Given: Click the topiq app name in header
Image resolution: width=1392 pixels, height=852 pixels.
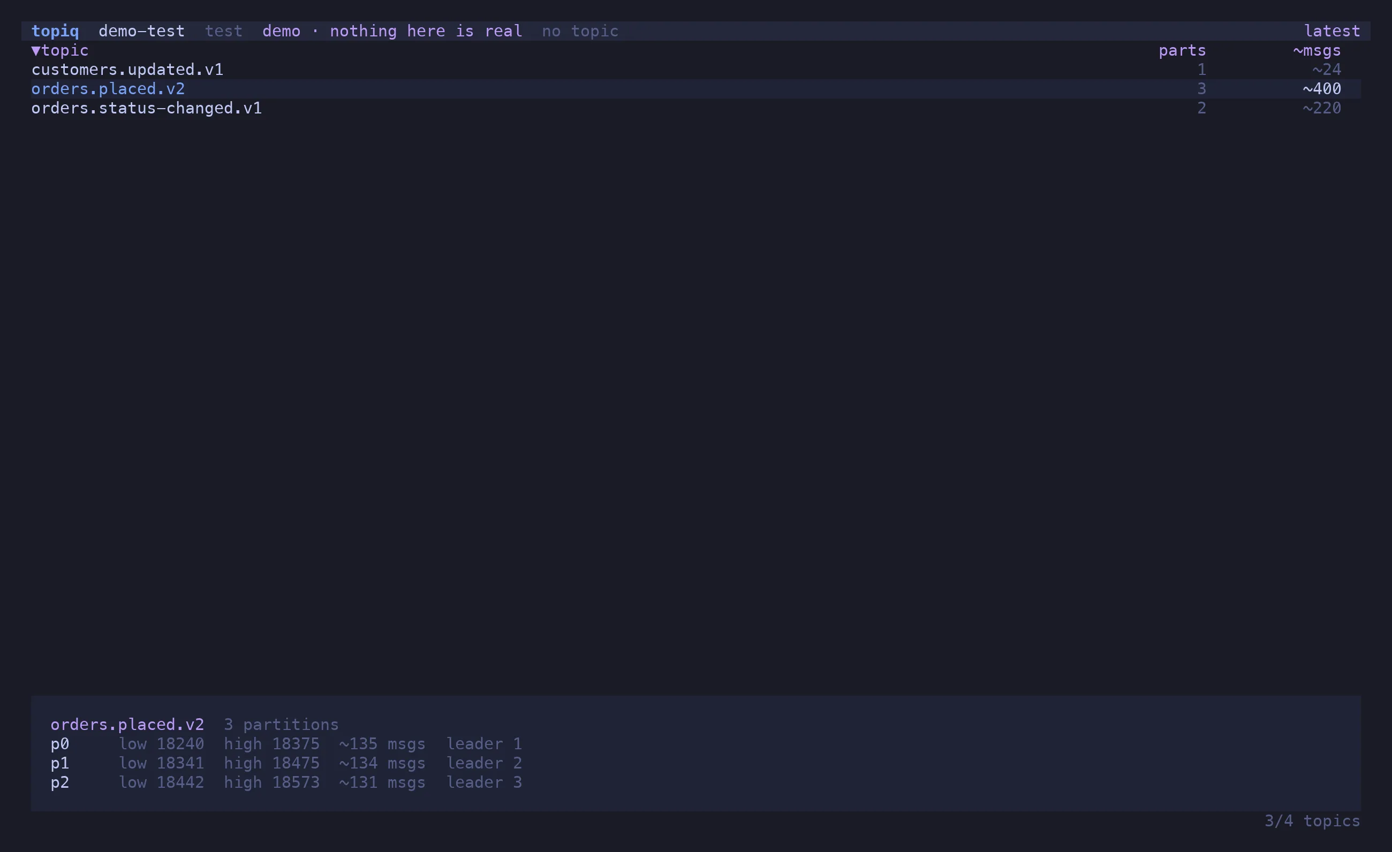Looking at the screenshot, I should click(x=55, y=31).
